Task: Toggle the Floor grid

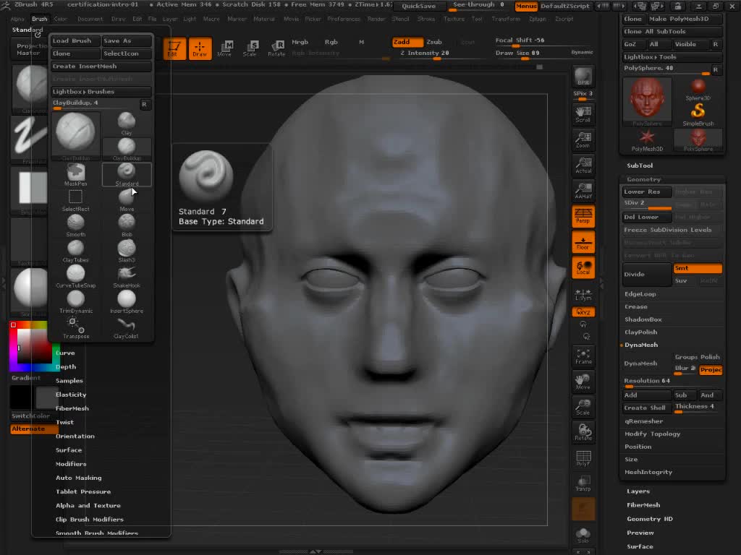Action: [x=583, y=241]
